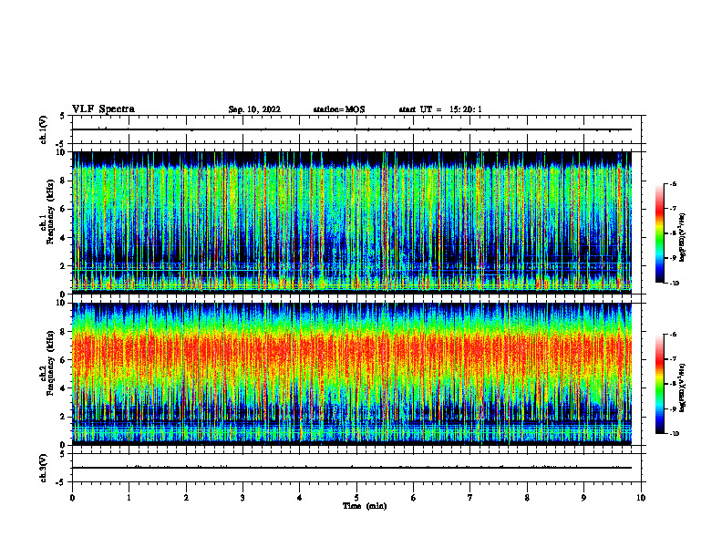
Task: Click the time axis tick label "9"
Action: (583, 498)
